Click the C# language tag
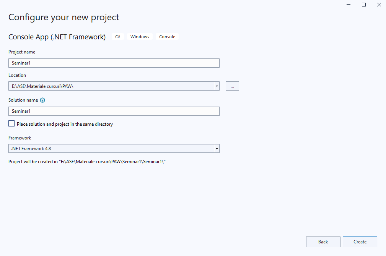The width and height of the screenshot is (386, 256). (118, 37)
